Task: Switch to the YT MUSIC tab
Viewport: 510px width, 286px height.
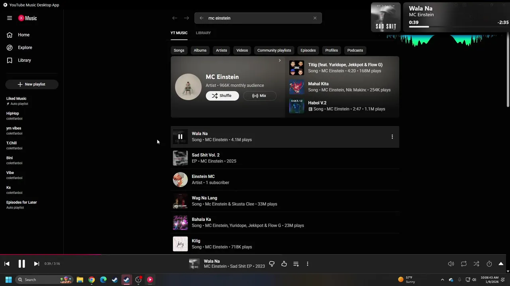Action: point(179,33)
